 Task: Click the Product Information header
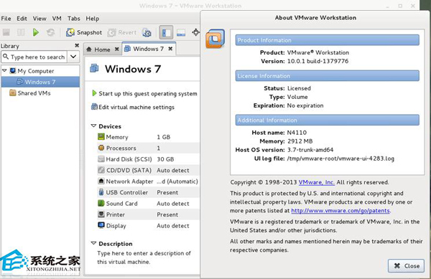click(x=327, y=40)
